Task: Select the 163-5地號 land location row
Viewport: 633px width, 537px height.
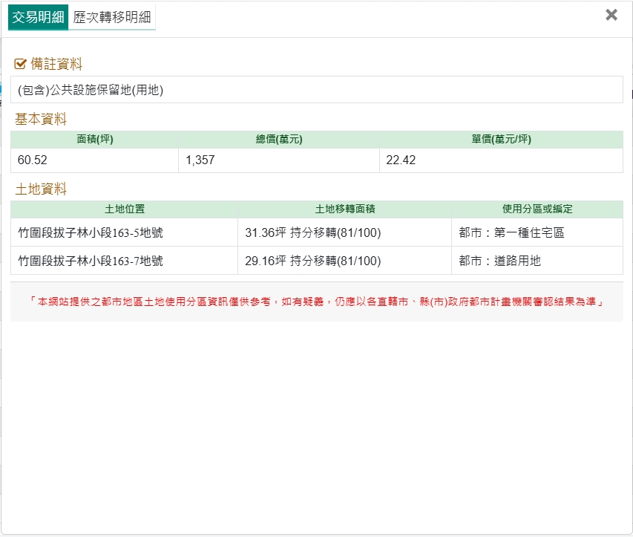Action: click(x=91, y=232)
